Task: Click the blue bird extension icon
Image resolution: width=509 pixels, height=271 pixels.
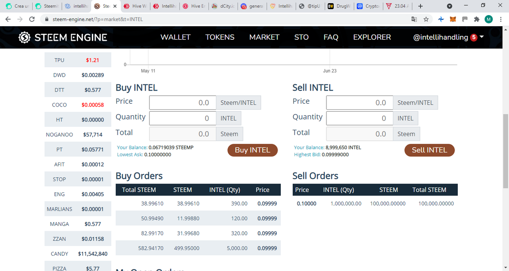Action: (441, 19)
